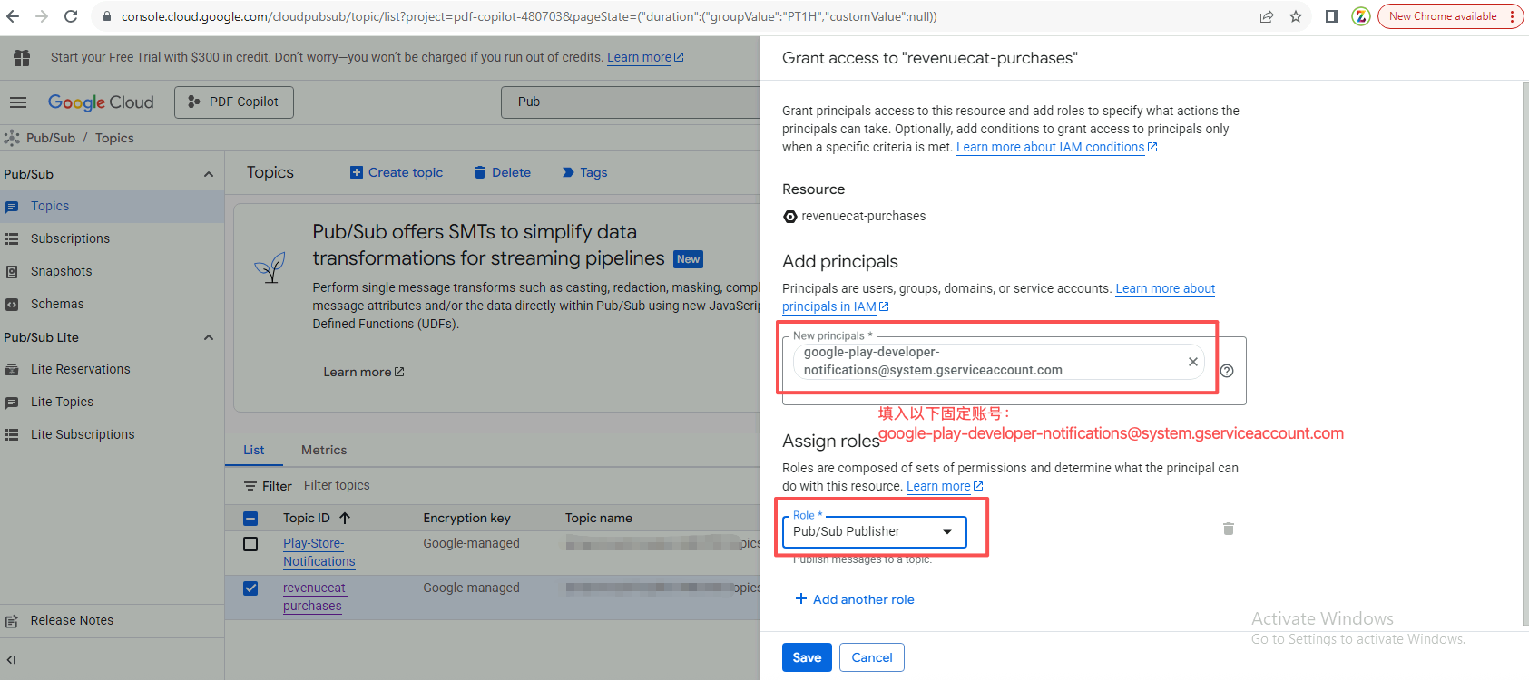Viewport: 1529px width, 680px height.
Task: Click Delete in the Topics toolbar
Action: 503,172
